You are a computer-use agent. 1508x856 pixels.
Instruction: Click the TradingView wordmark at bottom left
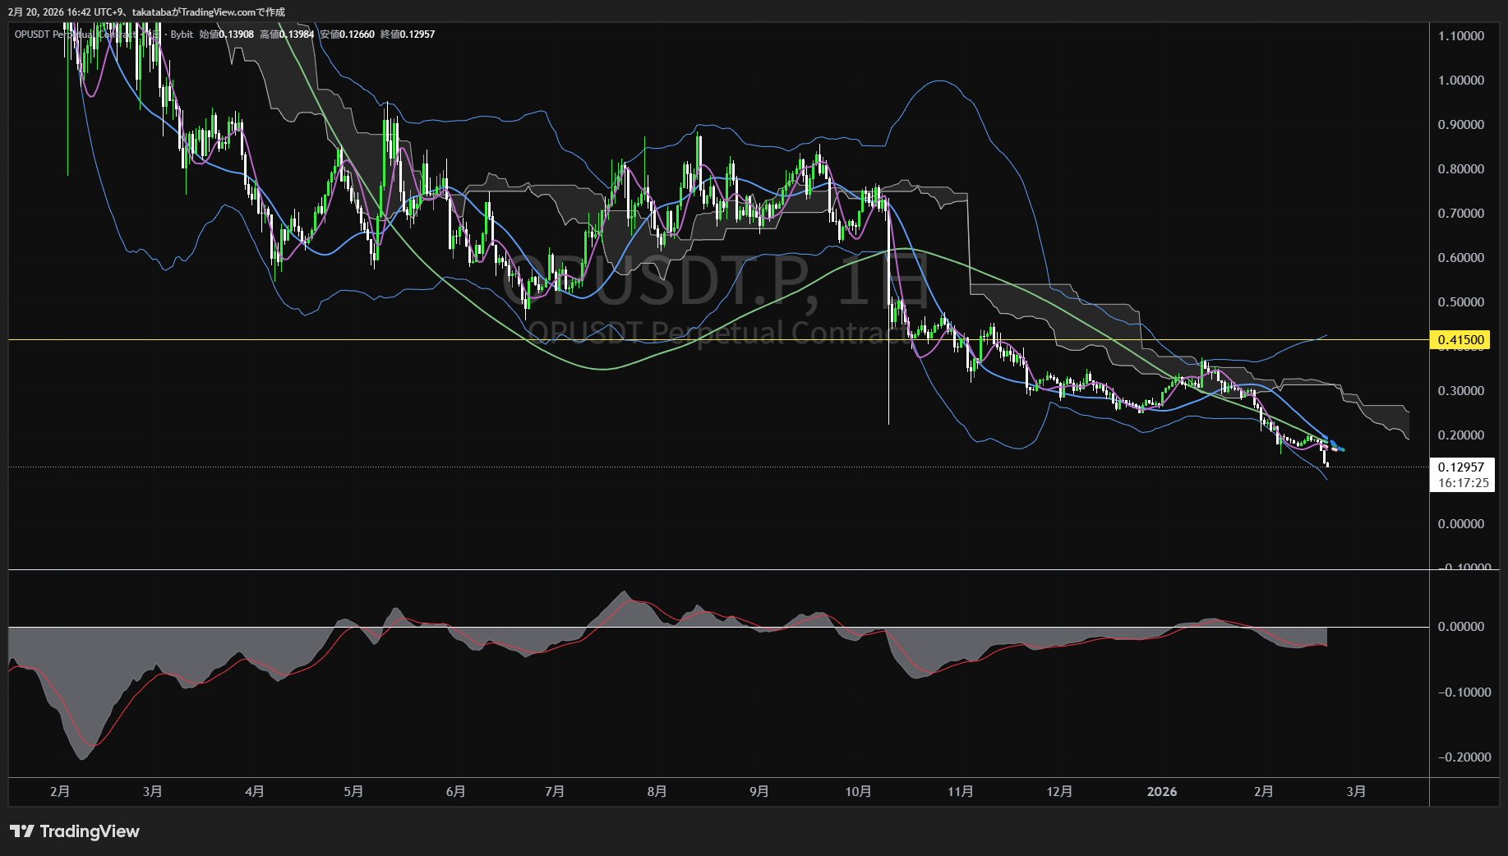(90, 831)
